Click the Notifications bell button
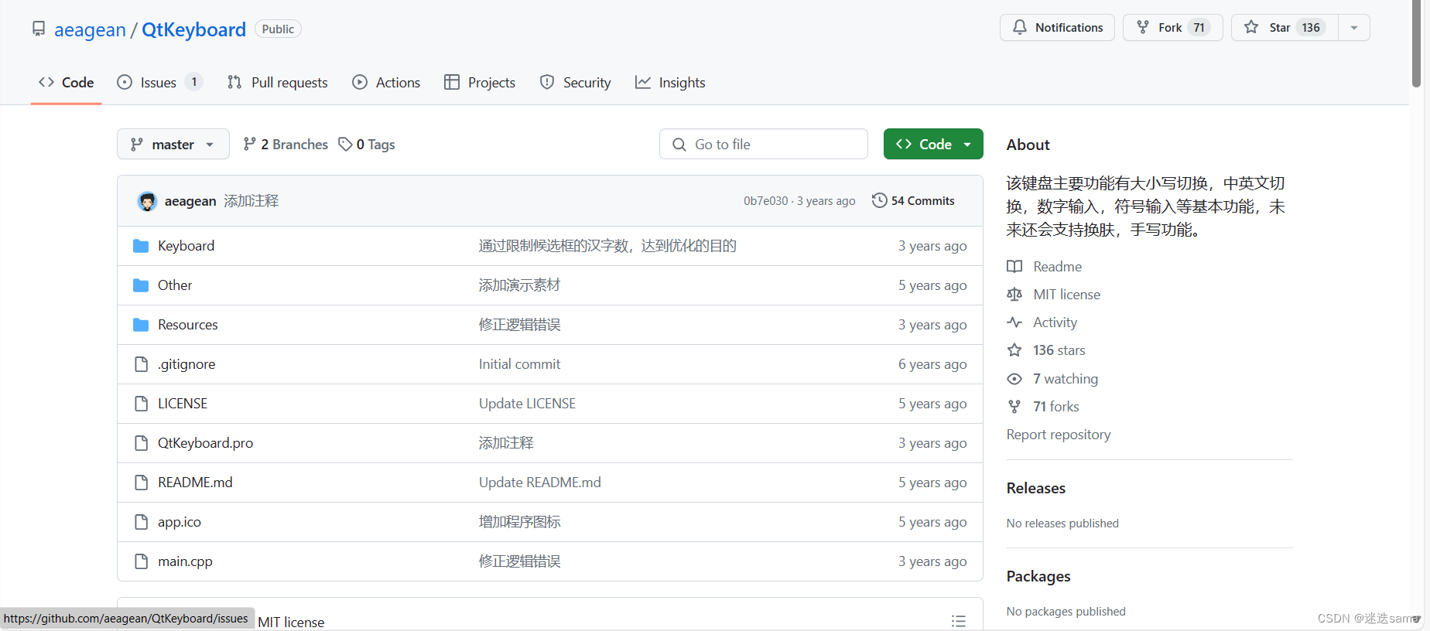Viewport: 1430px width, 631px height. pyautogui.click(x=1057, y=28)
